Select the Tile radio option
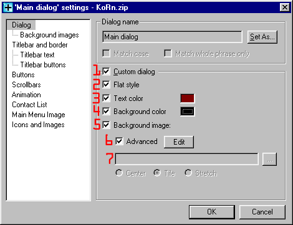Image resolution: width=293 pixels, height=225 pixels. (x=157, y=173)
